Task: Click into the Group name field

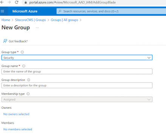Action: pos(77,71)
